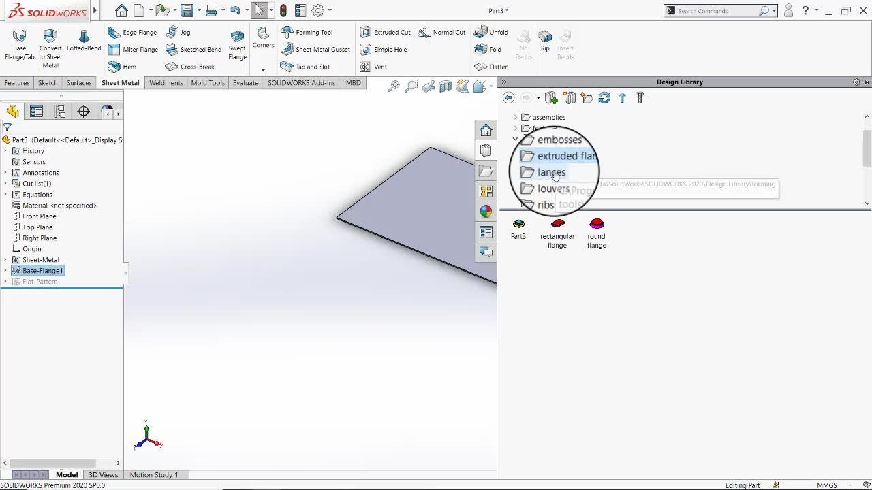Select Base-Flange1 in the feature tree

pyautogui.click(x=42, y=271)
